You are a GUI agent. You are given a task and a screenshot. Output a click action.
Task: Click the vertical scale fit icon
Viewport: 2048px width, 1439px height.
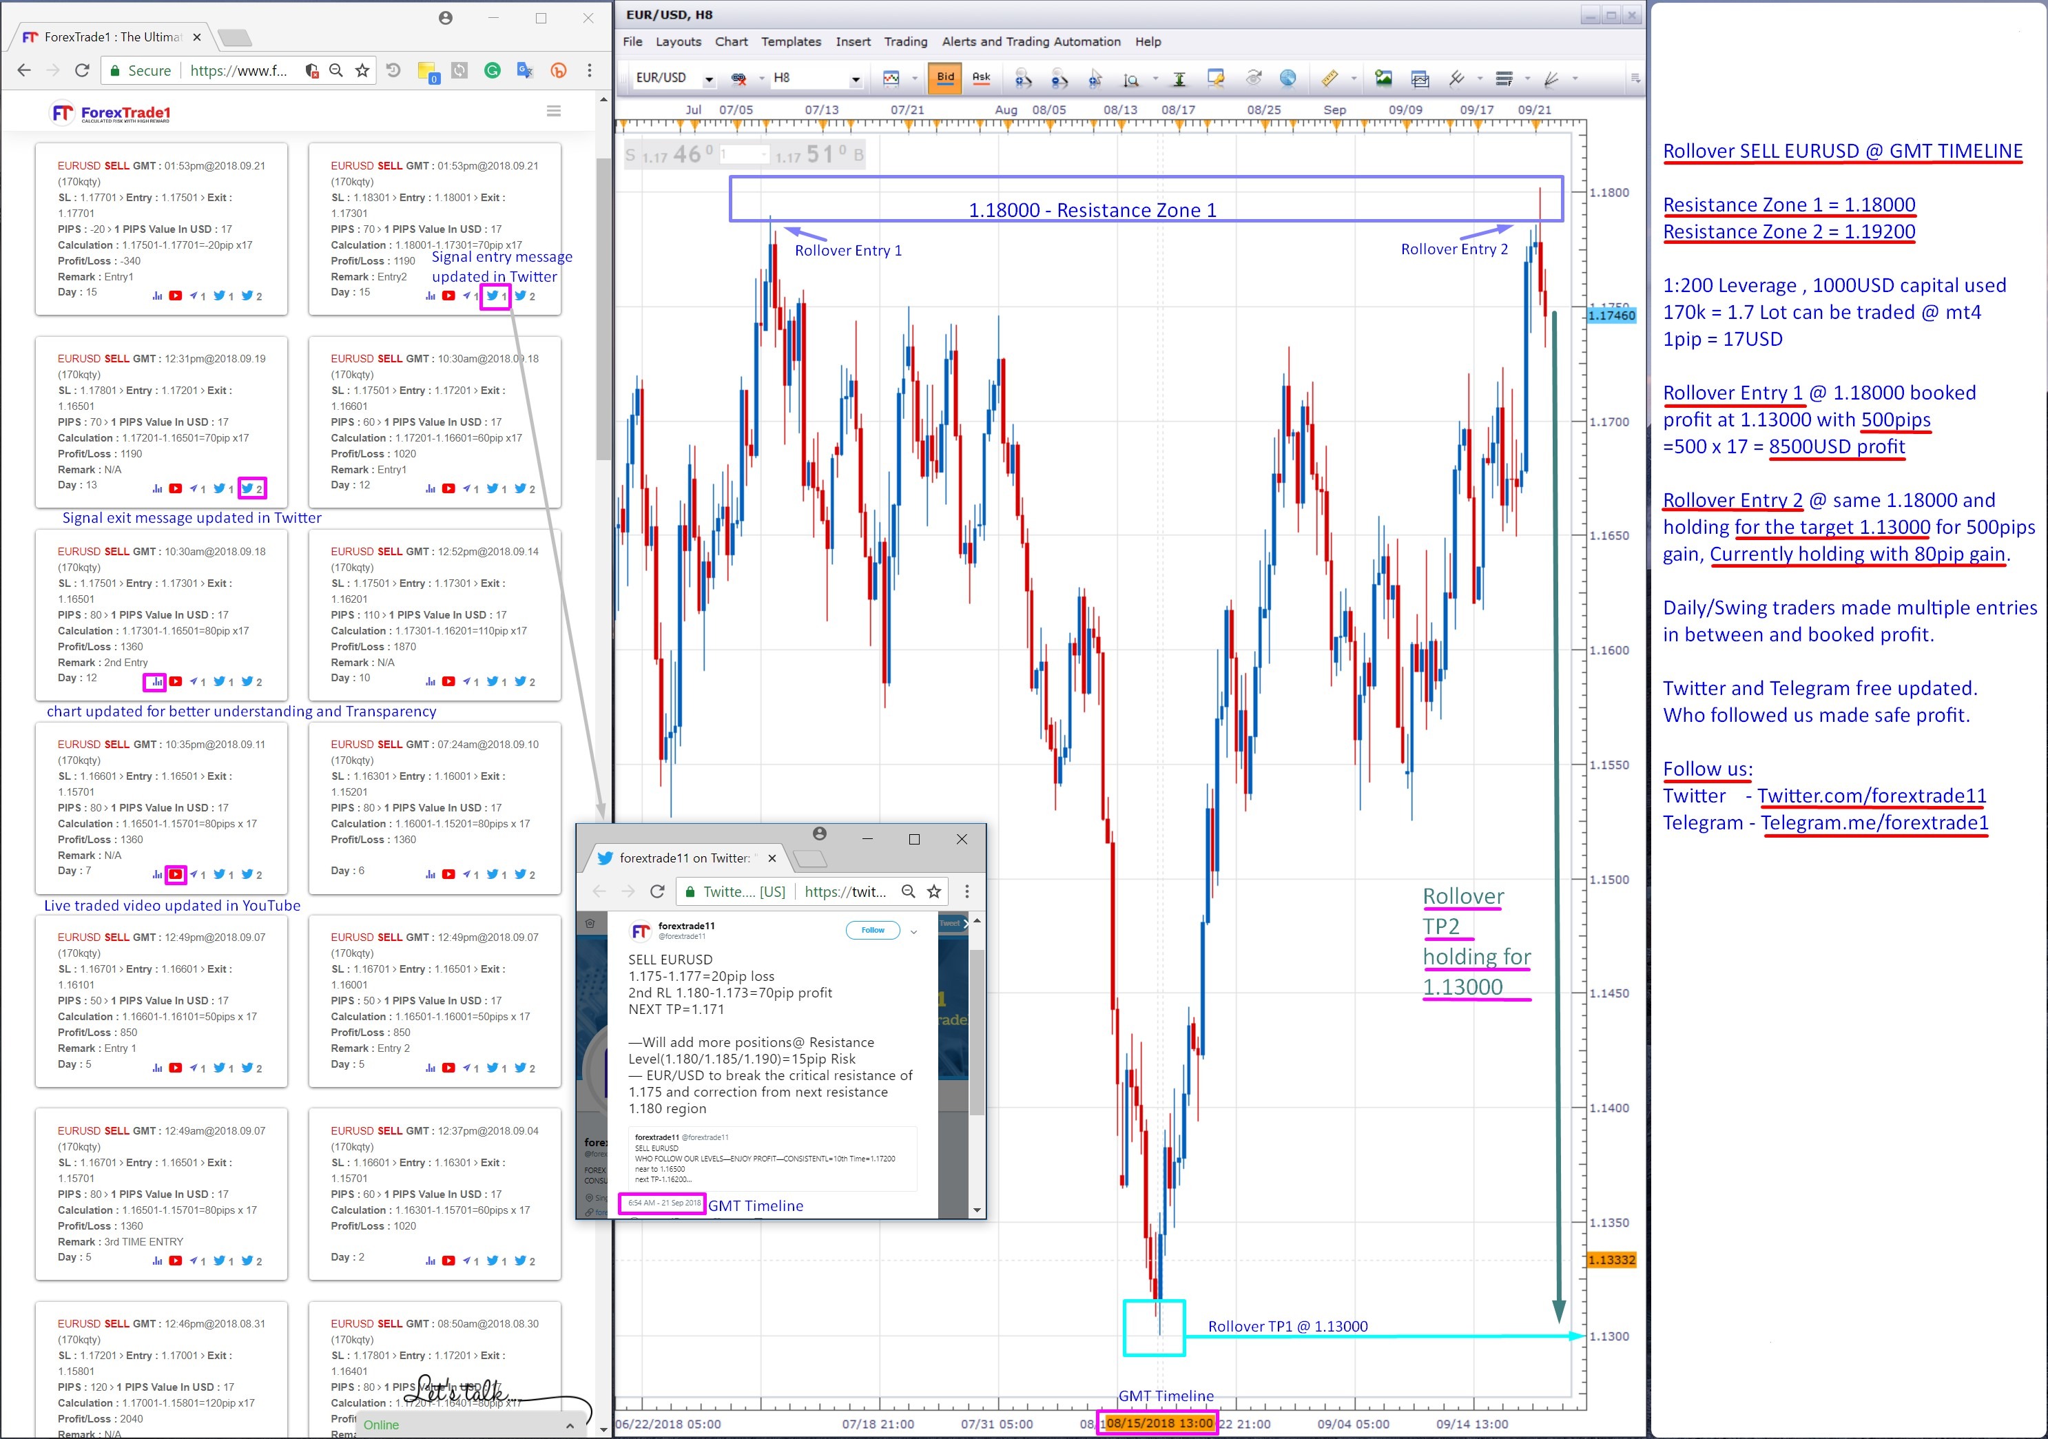click(1179, 79)
